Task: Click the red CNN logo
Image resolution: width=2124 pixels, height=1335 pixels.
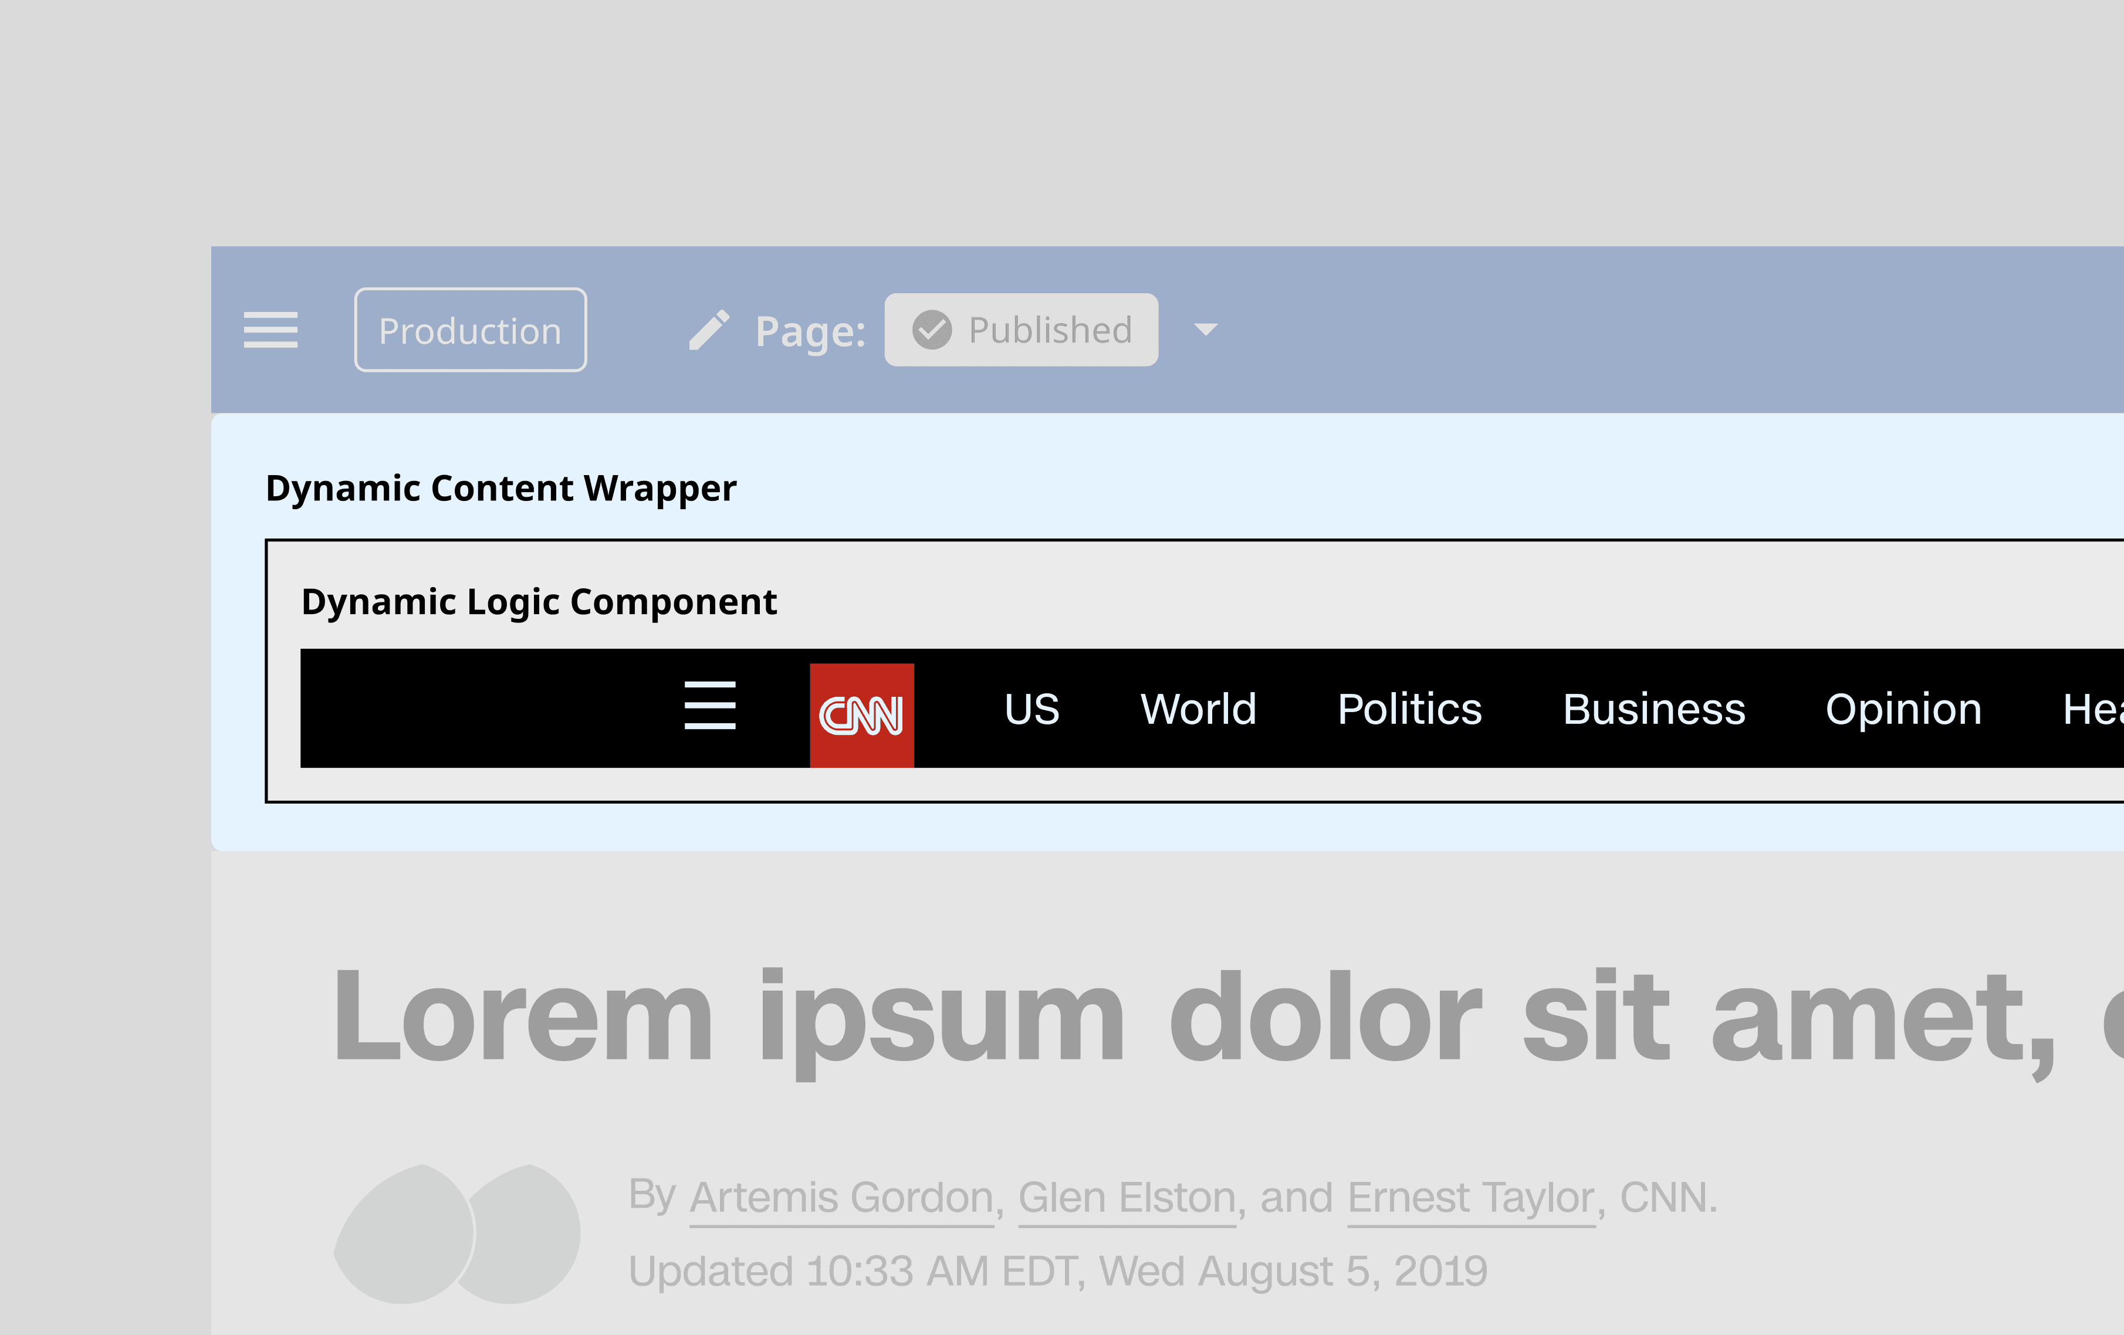Action: pyautogui.click(x=861, y=715)
